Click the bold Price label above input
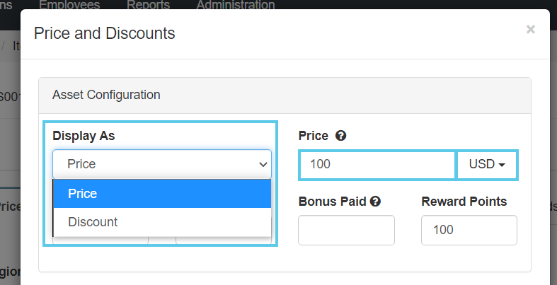This screenshot has height=285, width=557. tap(313, 136)
